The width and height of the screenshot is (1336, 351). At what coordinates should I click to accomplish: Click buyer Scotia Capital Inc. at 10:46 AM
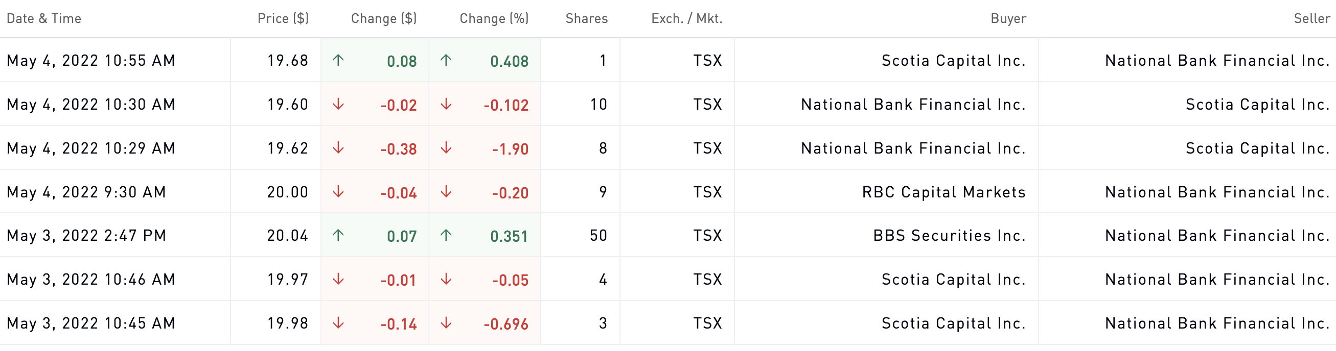tap(954, 280)
